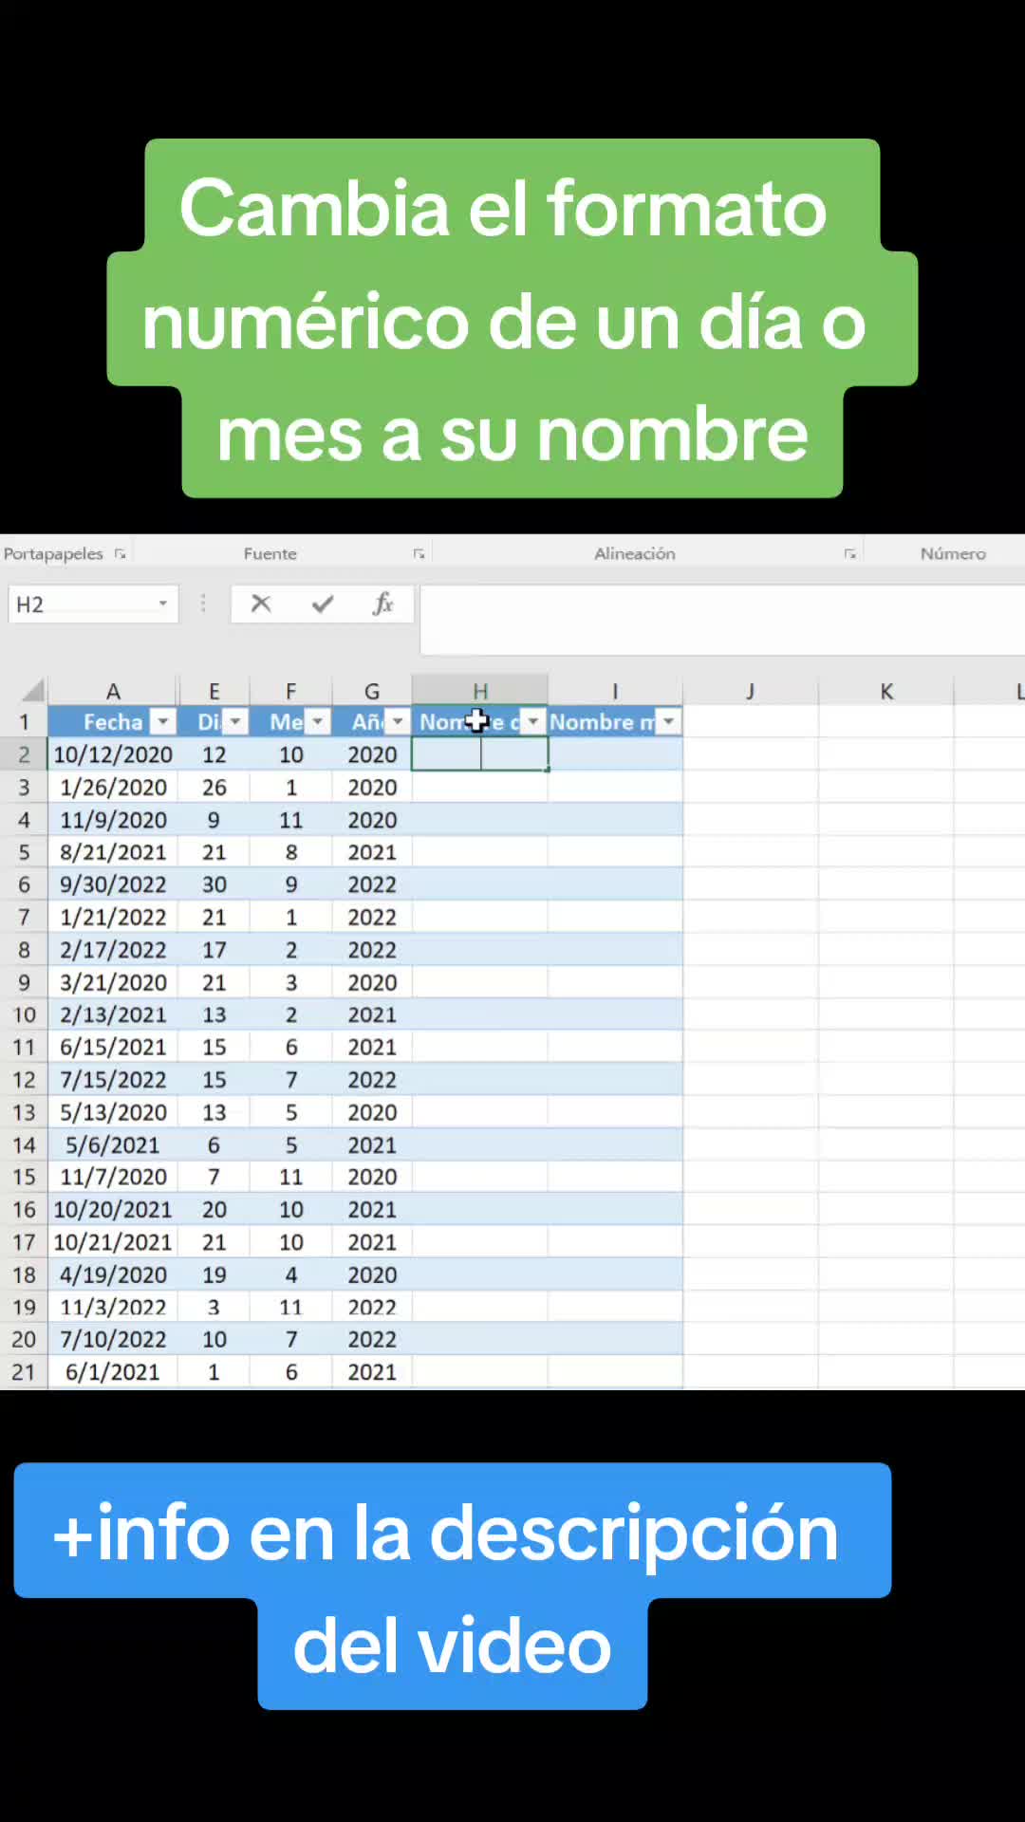Select cell with date 5/6/2021

113,1144
